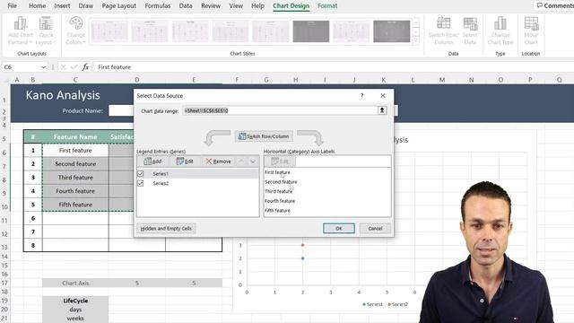574x323 pixels.
Task: Click the Product Name input cell
Action: pyautogui.click(x=121, y=110)
